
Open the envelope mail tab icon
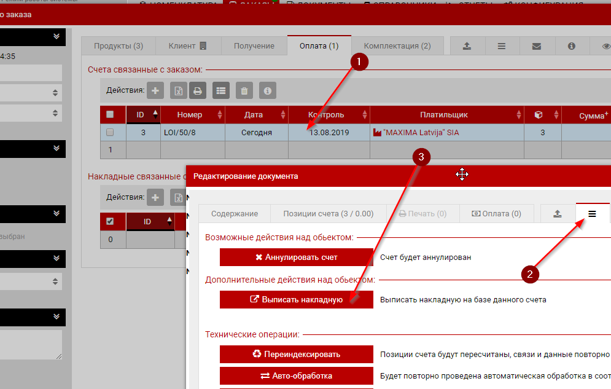click(537, 46)
